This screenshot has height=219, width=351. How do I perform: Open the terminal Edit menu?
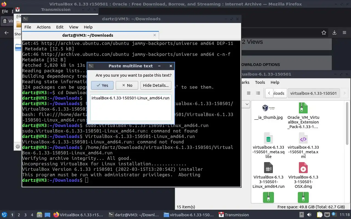(x=60, y=27)
